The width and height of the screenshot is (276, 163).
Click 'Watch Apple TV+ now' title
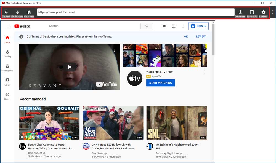160,72
